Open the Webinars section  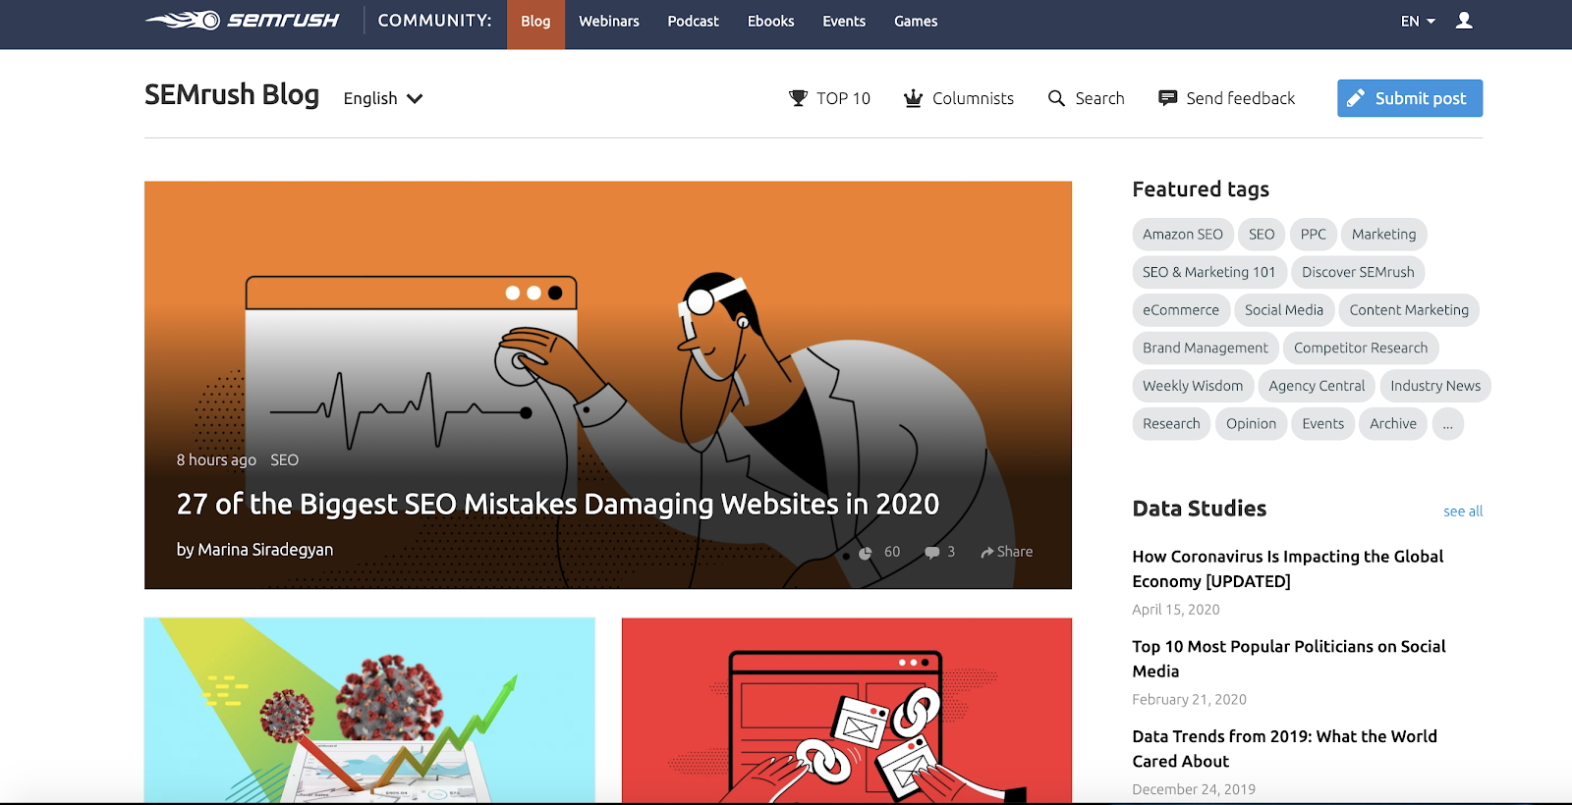point(609,22)
